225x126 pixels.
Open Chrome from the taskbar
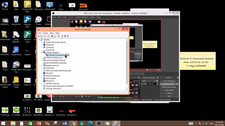pos(73,123)
